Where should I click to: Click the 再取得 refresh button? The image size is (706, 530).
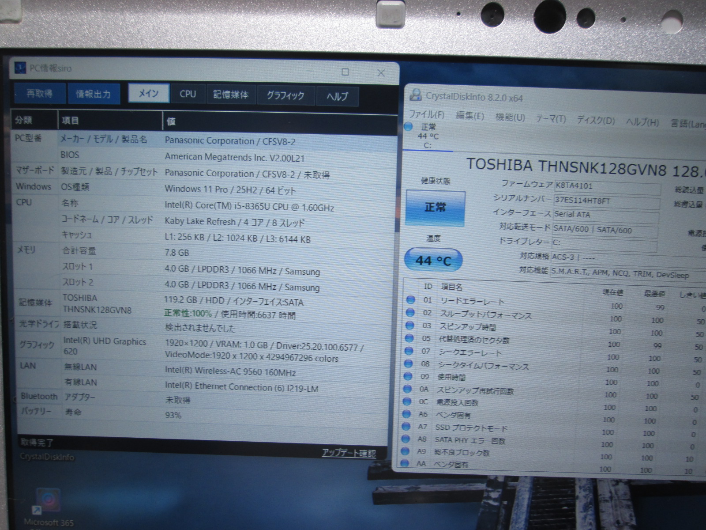coord(39,93)
